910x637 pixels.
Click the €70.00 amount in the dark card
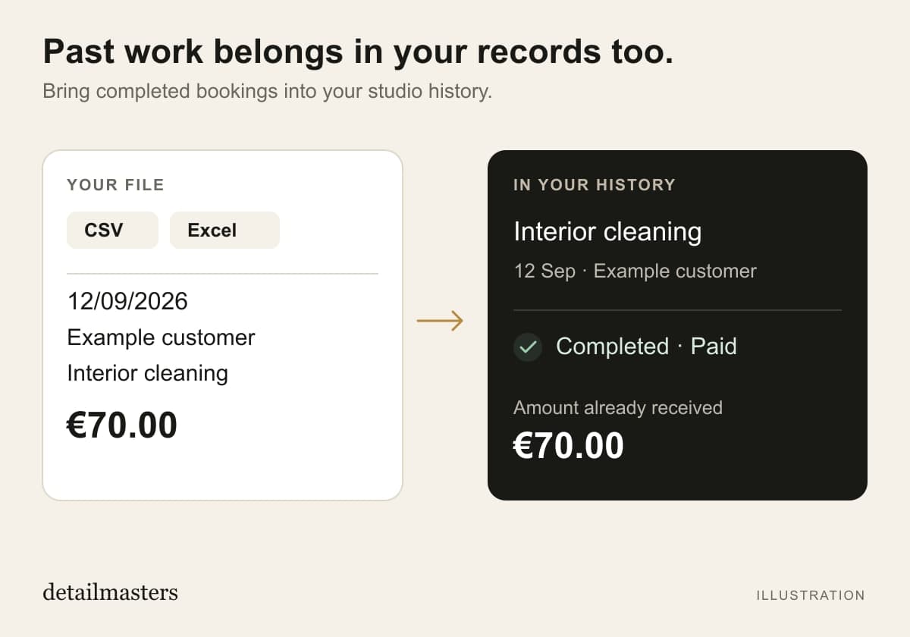point(569,445)
